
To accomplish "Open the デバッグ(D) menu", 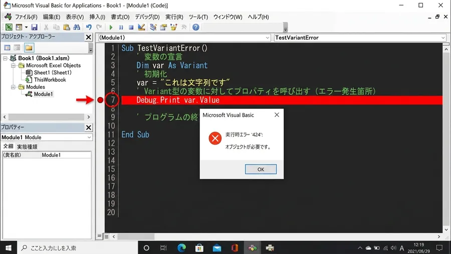I will click(x=147, y=17).
